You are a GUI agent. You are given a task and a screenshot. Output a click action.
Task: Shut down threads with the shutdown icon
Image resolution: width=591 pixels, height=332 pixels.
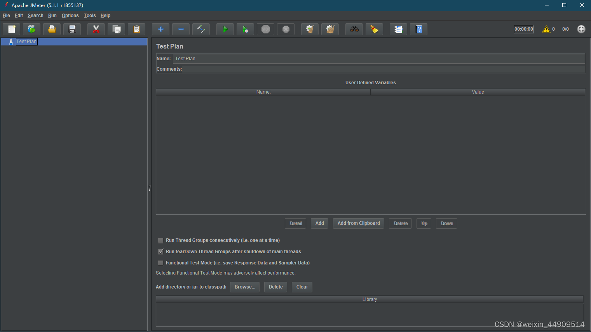click(x=286, y=29)
